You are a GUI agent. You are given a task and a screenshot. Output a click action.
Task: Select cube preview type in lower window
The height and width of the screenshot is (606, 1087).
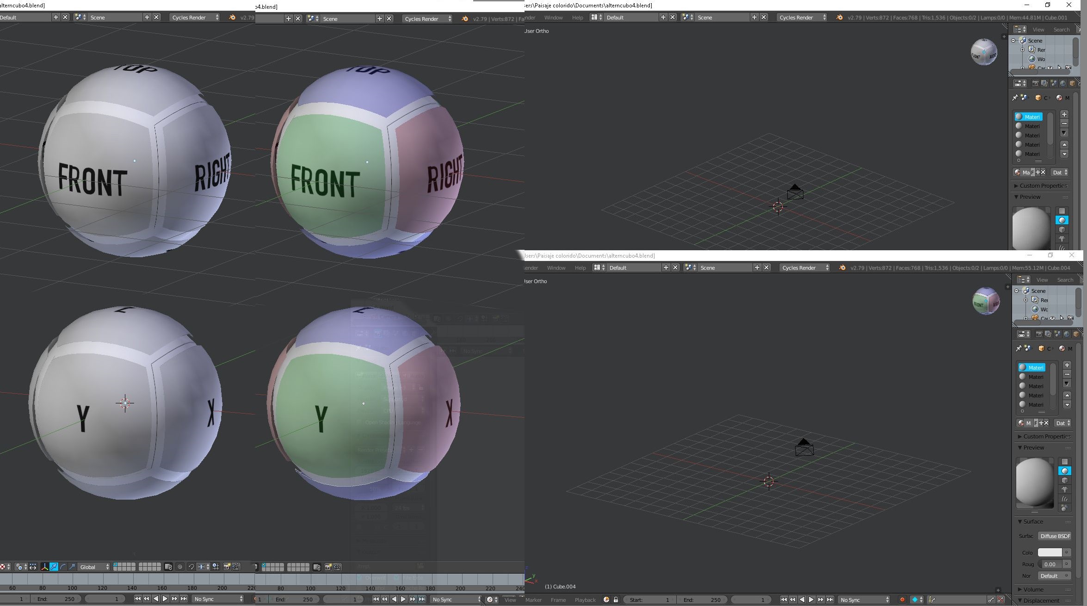1065,480
